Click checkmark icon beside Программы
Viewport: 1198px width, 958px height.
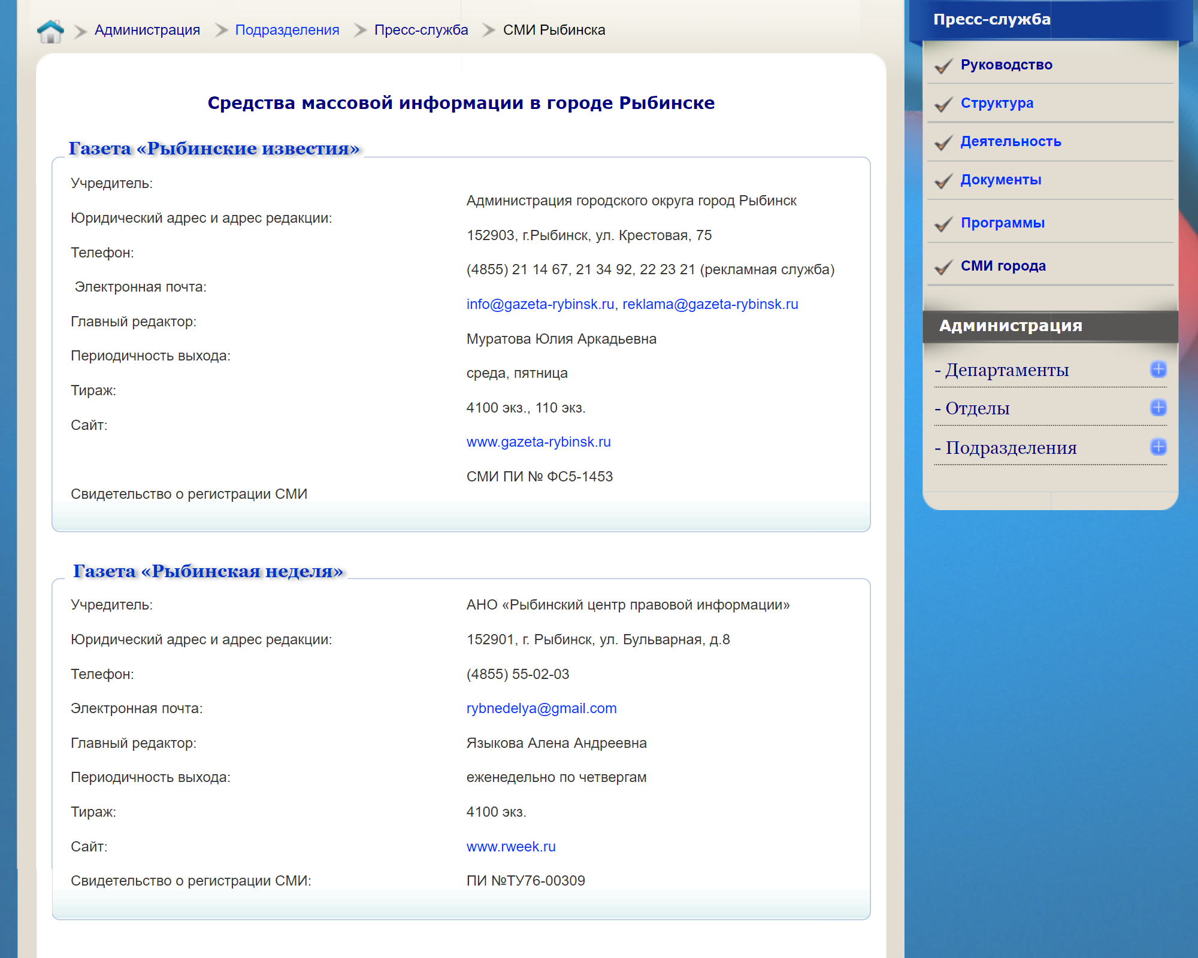pos(943,224)
